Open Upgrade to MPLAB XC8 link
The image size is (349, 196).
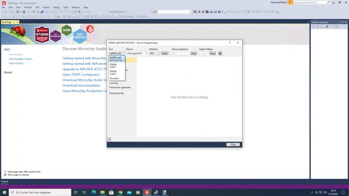pos(84,69)
